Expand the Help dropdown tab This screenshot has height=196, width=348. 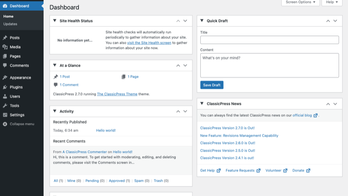pos(332,2)
